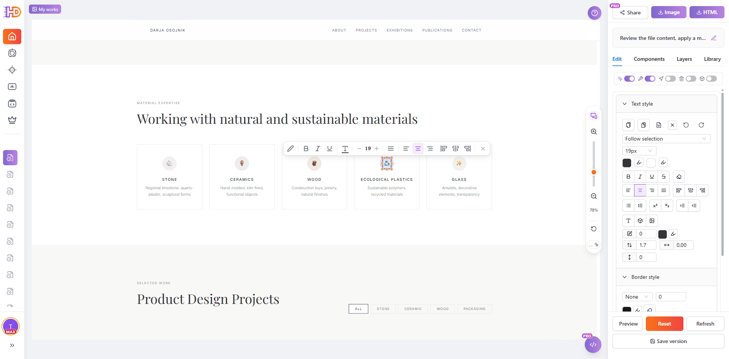Toggle underline in the floating text toolbar
This screenshot has width=729, height=359.
pos(330,149)
